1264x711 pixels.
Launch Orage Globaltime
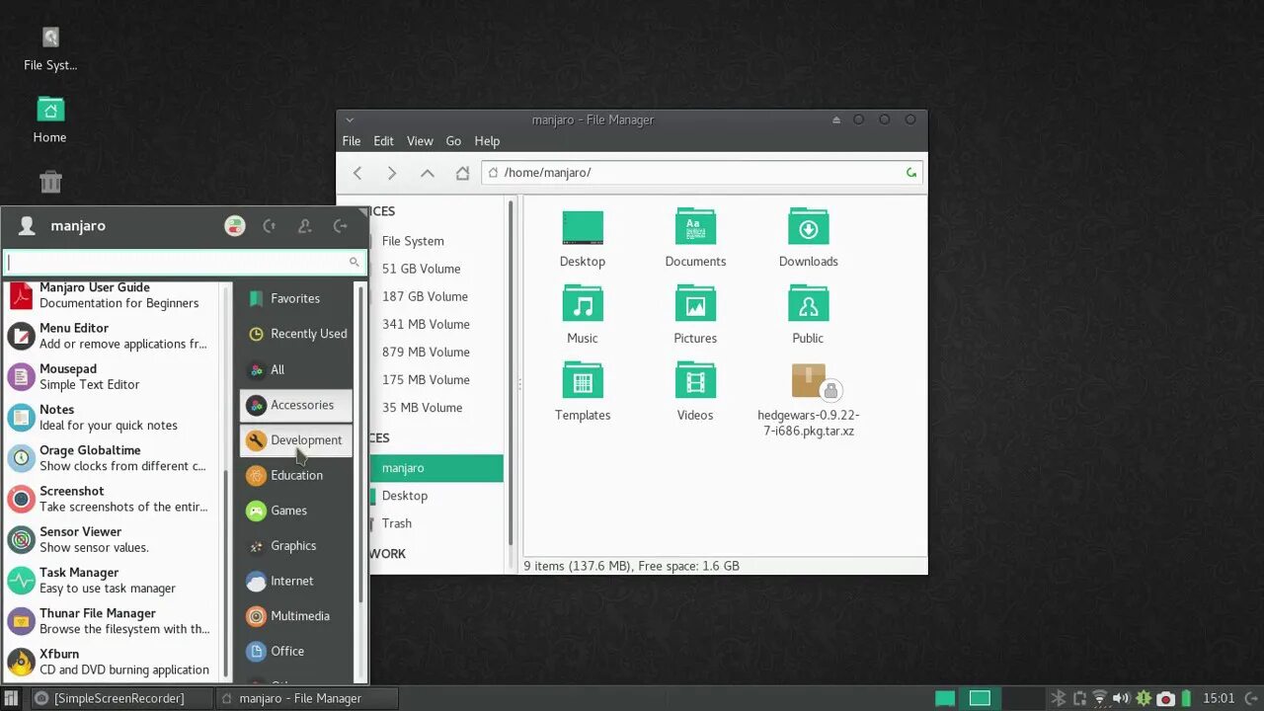(111, 458)
